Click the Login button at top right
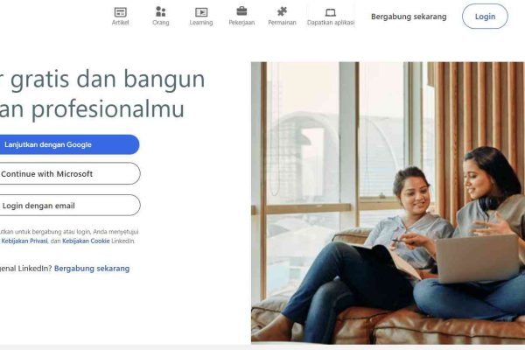 pyautogui.click(x=485, y=17)
